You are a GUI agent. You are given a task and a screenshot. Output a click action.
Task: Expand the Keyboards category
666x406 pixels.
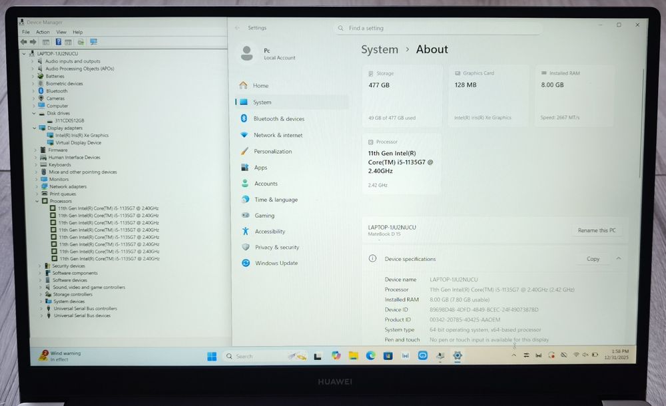tap(36, 165)
